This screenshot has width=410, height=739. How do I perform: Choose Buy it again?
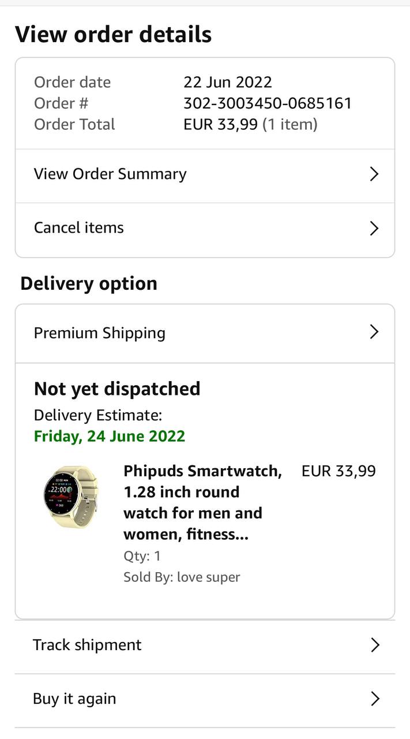74,699
